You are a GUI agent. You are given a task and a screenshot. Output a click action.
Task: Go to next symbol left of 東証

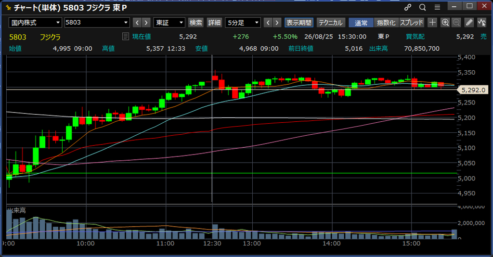pyautogui.click(x=146, y=23)
